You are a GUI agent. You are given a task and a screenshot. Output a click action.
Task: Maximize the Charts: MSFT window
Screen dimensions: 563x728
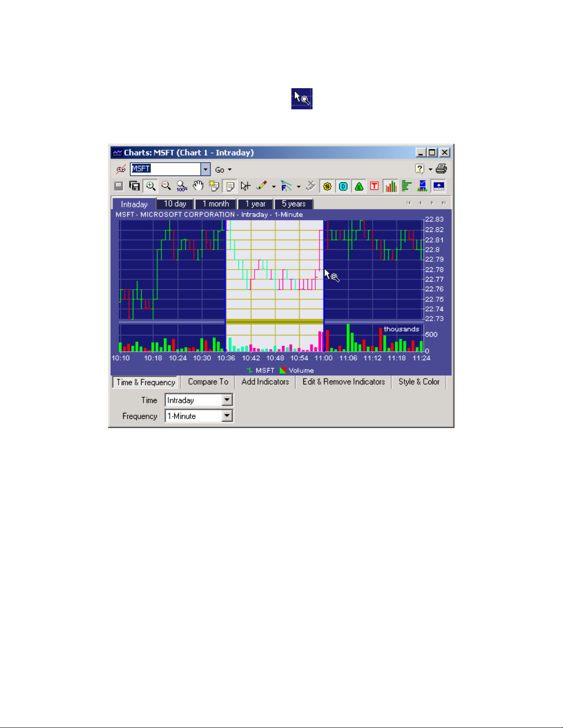432,152
